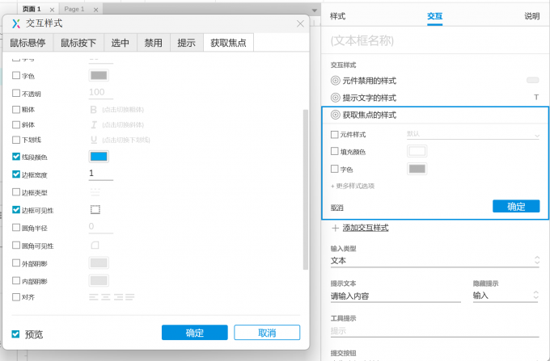
Task: Open 说明 panel tab
Action: pos(531,16)
